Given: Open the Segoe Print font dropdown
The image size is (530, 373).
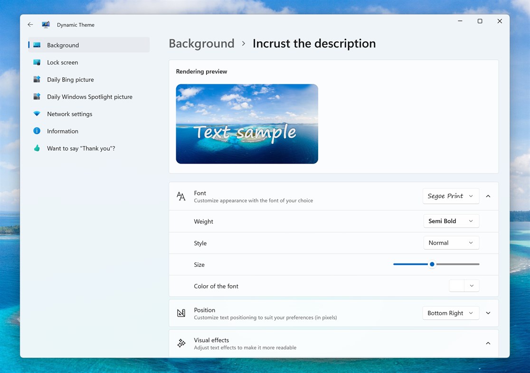Looking at the screenshot, I should 450,196.
